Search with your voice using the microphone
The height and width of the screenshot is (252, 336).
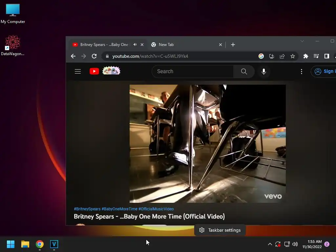264,71
